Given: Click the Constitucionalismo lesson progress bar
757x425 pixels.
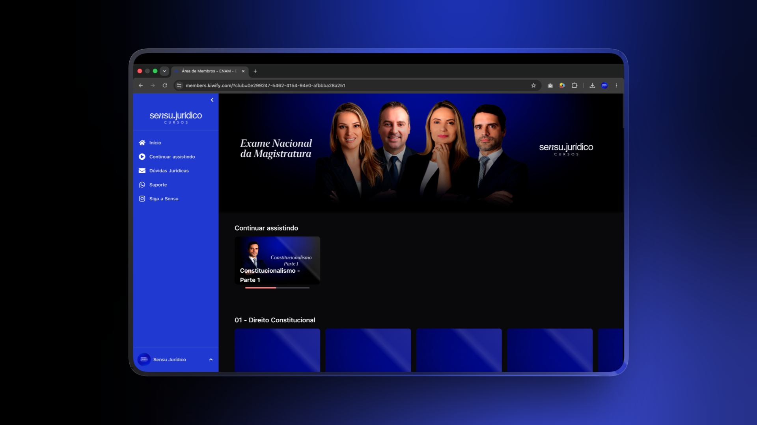Looking at the screenshot, I should pyautogui.click(x=277, y=288).
